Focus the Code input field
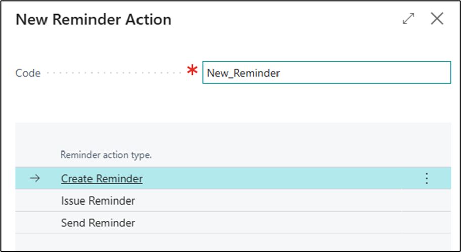461x252 pixels. click(x=326, y=73)
